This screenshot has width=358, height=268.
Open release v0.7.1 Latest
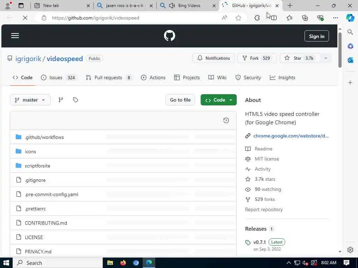click(269, 242)
